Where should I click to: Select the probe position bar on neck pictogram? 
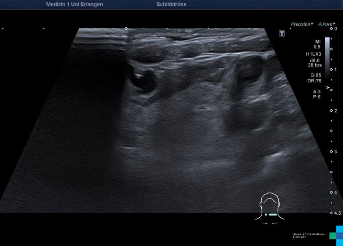[272, 215]
